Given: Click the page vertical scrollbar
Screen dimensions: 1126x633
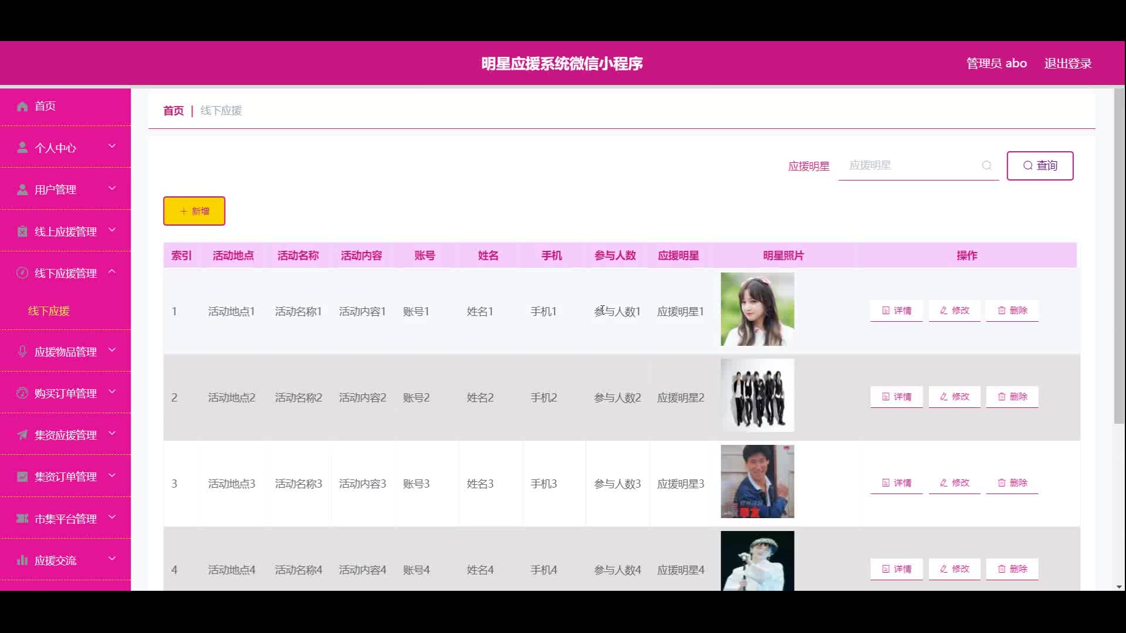Looking at the screenshot, I should 1119,256.
